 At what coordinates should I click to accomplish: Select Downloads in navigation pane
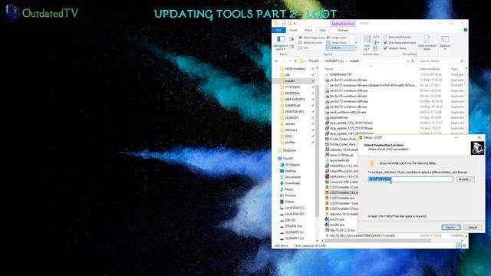point(292,183)
